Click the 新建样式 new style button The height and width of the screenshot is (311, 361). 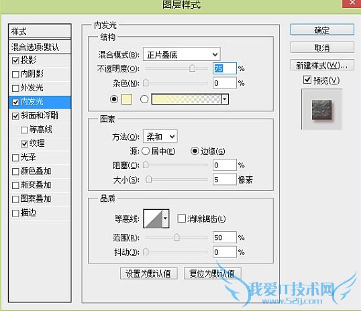(322, 65)
